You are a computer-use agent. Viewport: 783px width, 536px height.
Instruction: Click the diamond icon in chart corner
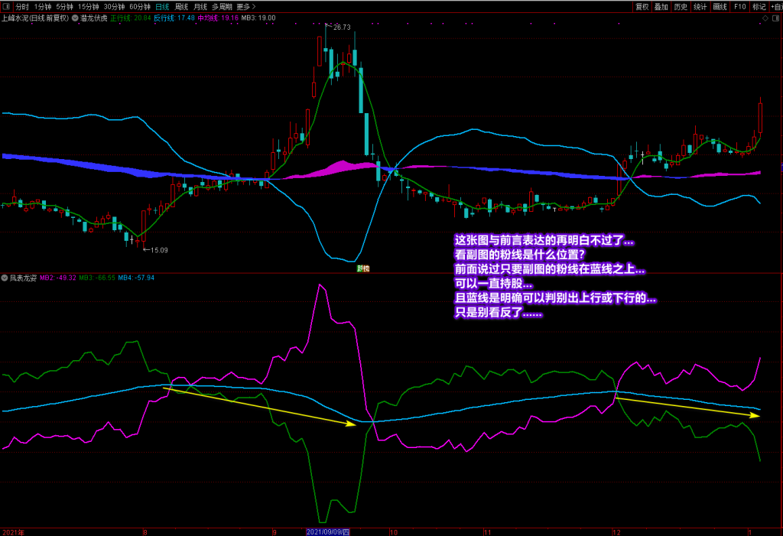(765, 18)
